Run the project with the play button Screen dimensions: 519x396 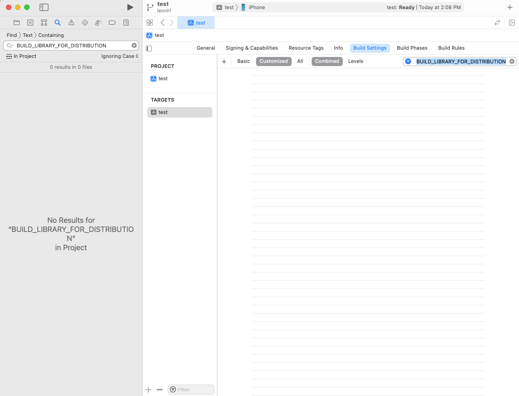pyautogui.click(x=130, y=7)
